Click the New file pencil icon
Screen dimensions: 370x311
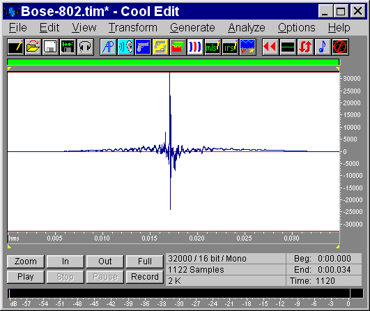point(15,47)
